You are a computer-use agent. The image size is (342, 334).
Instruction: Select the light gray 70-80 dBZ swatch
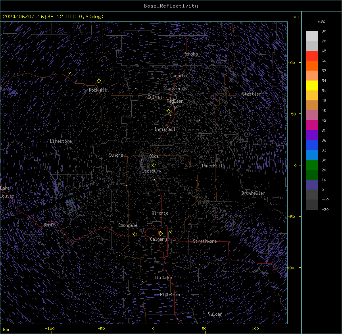point(312,36)
